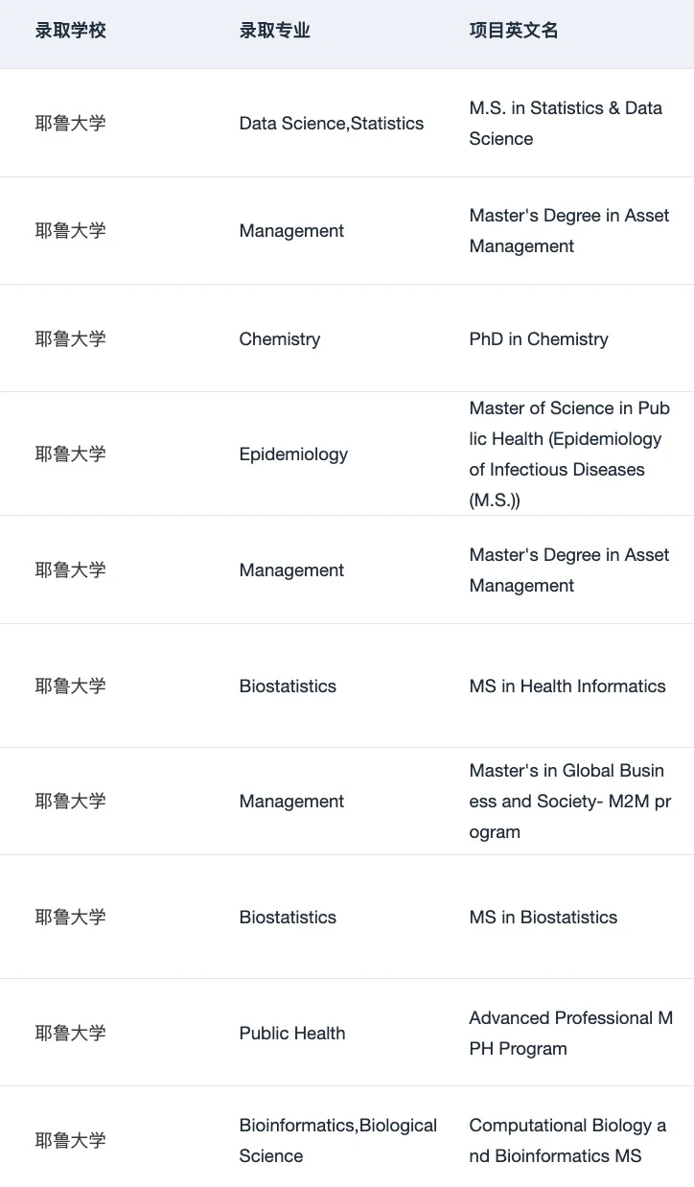Select the Epidemiology major cell
Screen dimensions: 694x1187
(x=293, y=454)
